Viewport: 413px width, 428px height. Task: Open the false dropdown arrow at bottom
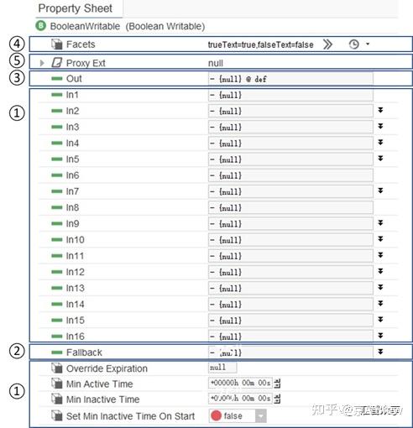(x=261, y=416)
